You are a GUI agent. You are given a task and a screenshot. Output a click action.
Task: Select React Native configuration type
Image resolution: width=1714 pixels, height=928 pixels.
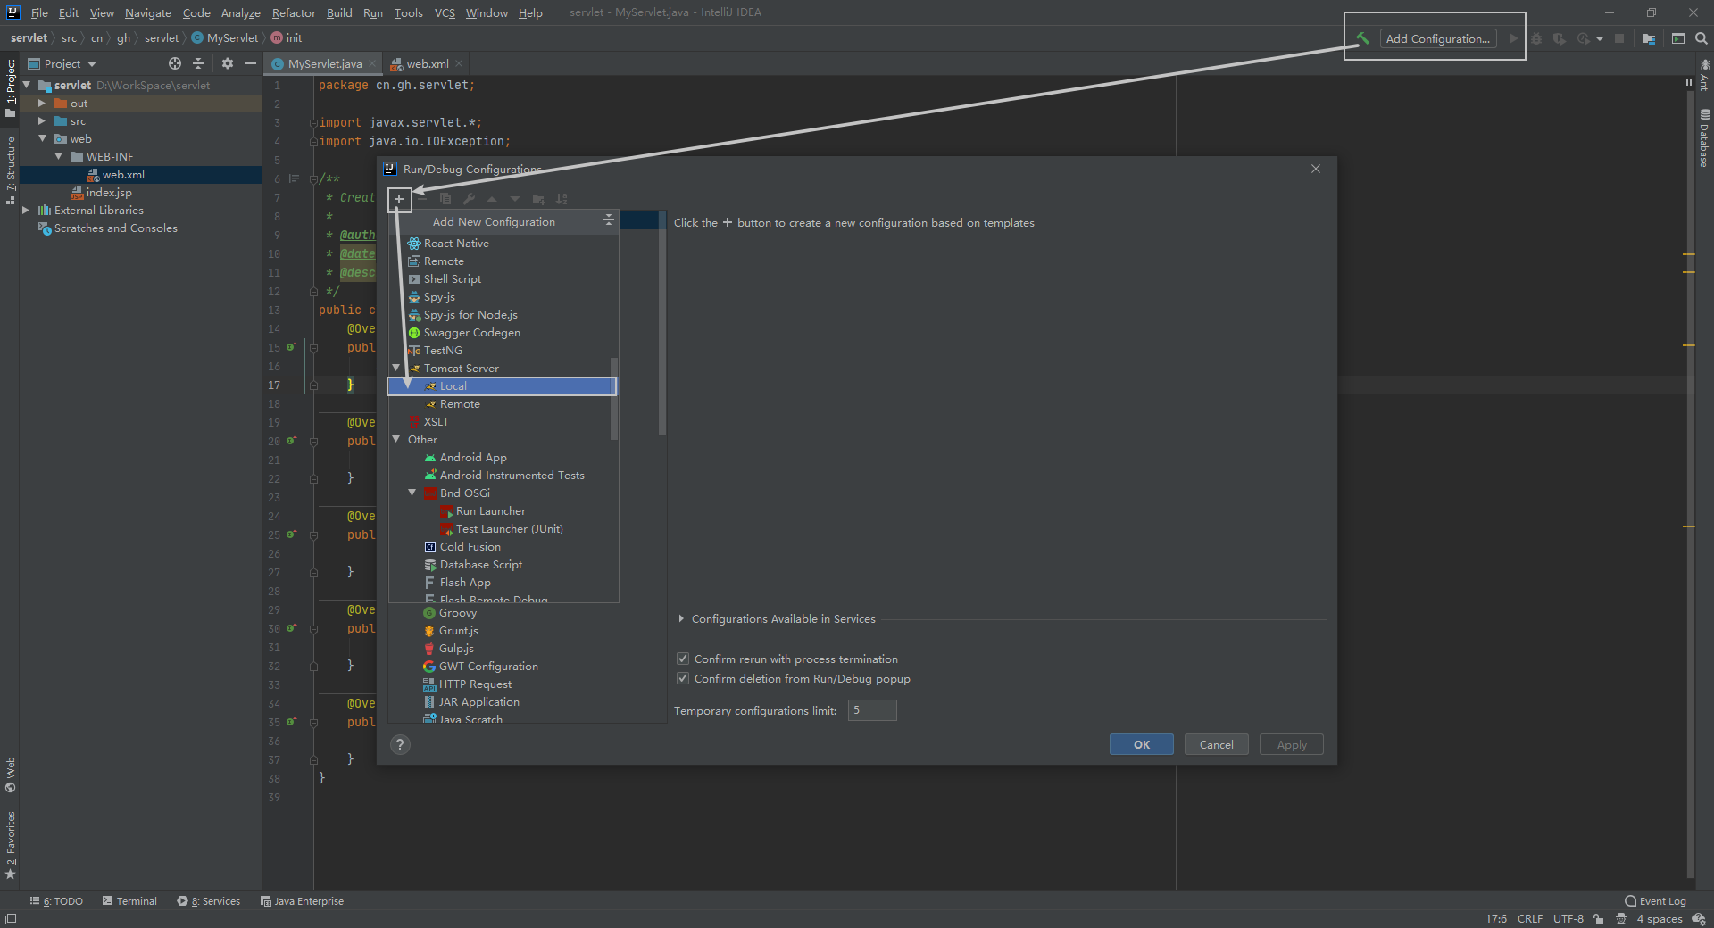pos(502,243)
